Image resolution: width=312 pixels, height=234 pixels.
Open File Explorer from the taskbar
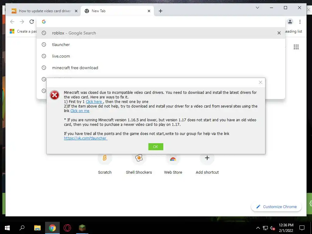[x=37, y=228]
